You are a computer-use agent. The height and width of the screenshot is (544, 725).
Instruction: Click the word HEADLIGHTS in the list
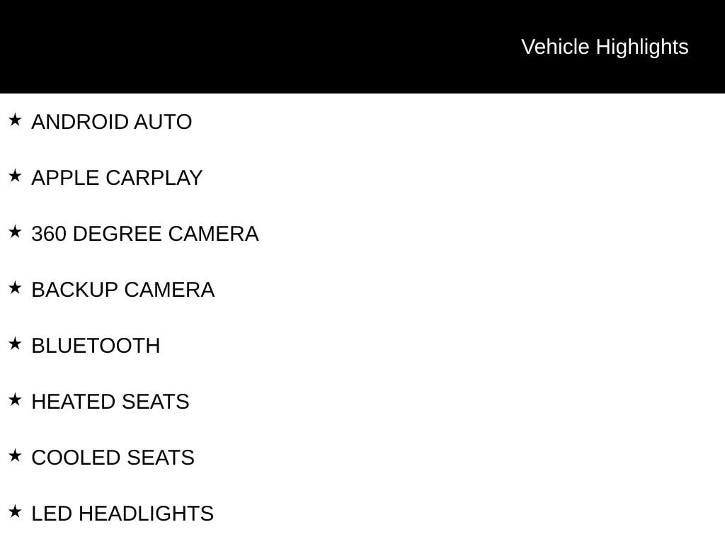(x=146, y=514)
